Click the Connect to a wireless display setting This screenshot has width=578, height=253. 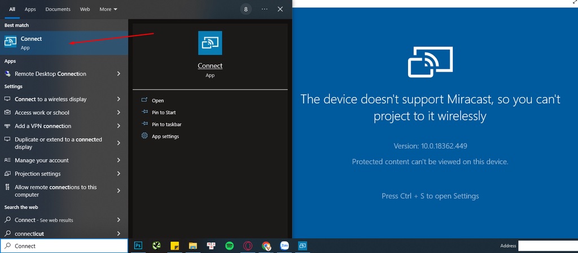(x=50, y=99)
